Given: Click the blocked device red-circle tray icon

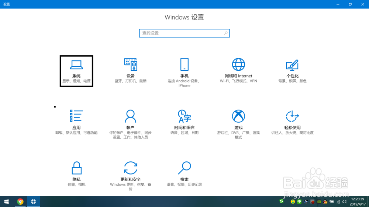Looking at the screenshot, I should pyautogui.click(x=313, y=201).
